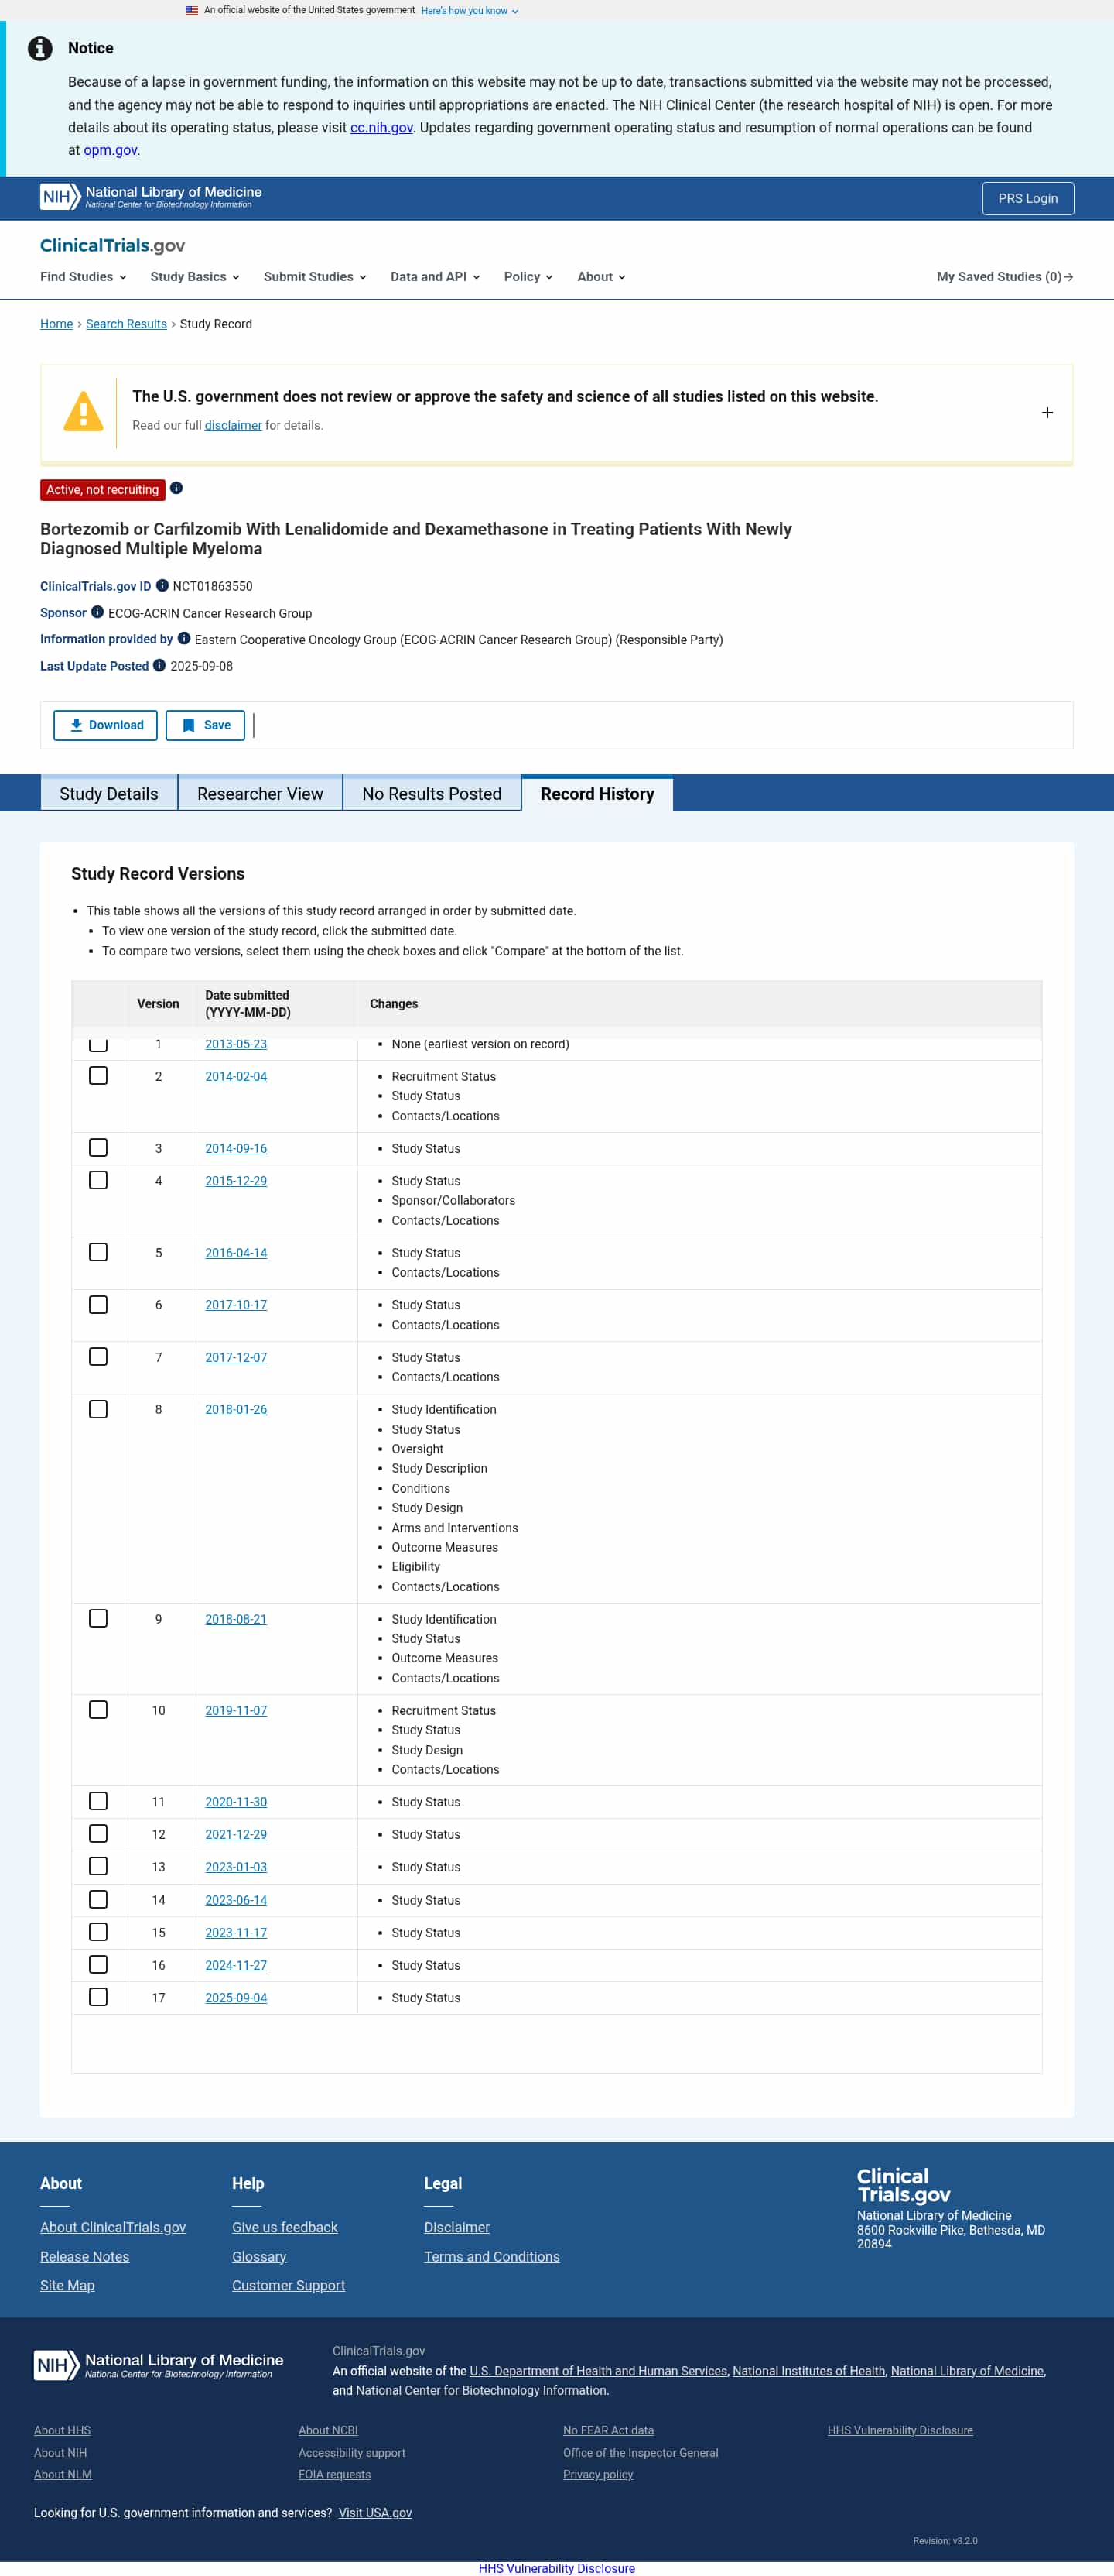Click the Version column header

pos(158,1003)
